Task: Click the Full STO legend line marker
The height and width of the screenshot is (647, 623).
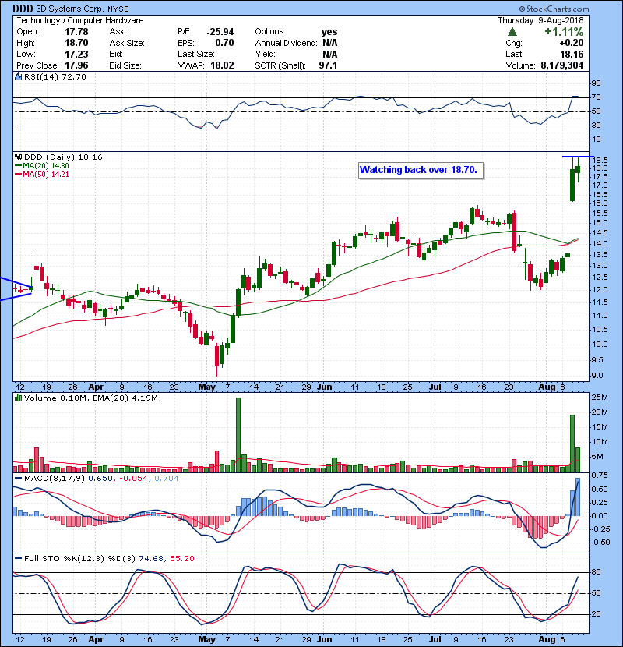Action: 18,559
